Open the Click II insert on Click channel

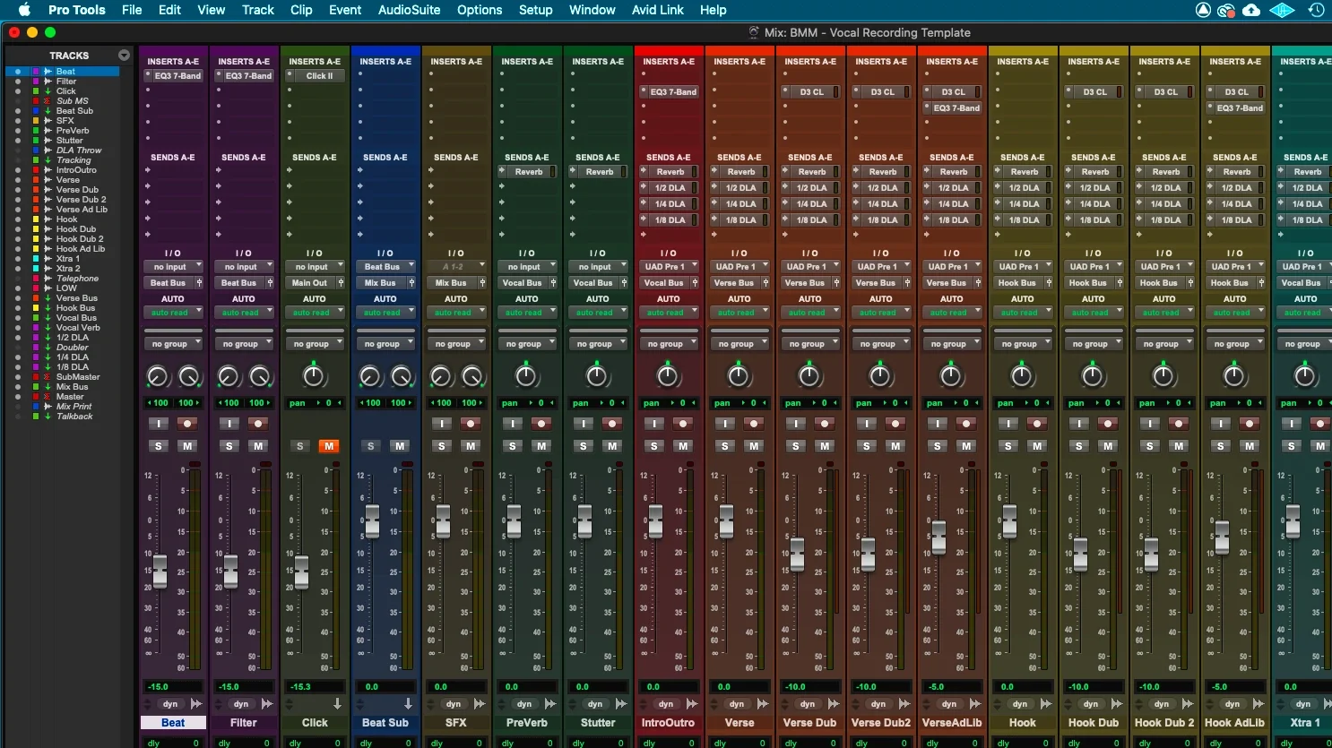click(319, 76)
